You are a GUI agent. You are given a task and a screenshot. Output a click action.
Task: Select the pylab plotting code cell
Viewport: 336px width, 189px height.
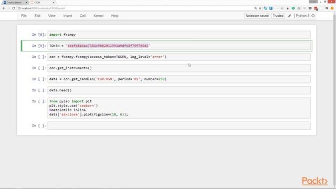(x=179, y=108)
